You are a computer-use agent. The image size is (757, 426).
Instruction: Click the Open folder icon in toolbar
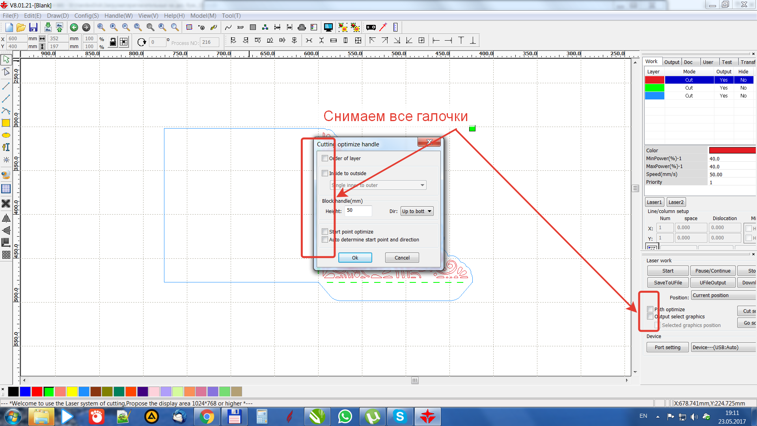click(x=21, y=27)
